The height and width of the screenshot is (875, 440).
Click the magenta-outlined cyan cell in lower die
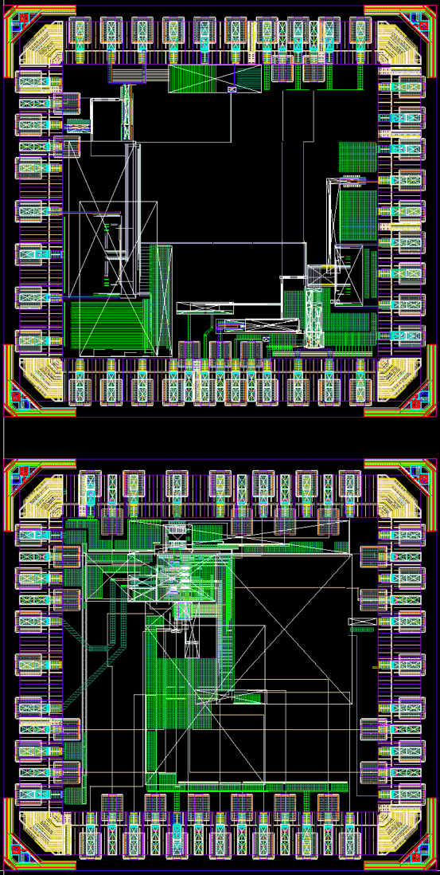tap(184, 610)
